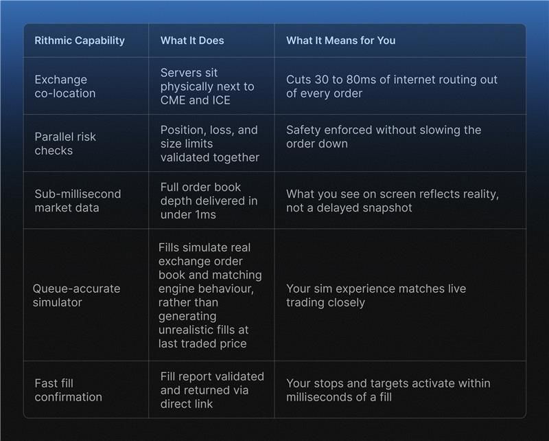The image size is (549, 441).
Task: Select the internet routing benefit cell
Action: [391, 86]
